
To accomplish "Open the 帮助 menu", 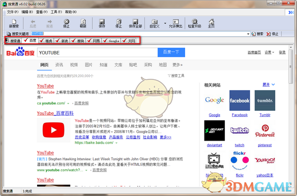I will (71, 12).
